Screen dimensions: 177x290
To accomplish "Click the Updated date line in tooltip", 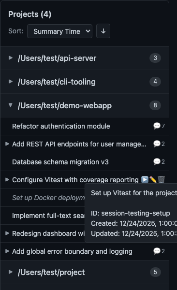I will (134, 233).
